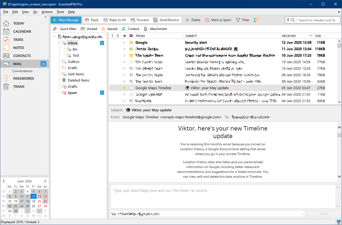Open the search options dropdown arrow

click(296, 20)
